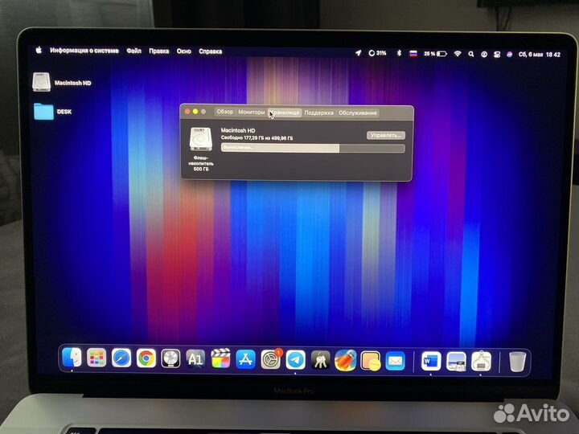Open the Окно menu
The height and width of the screenshot is (434, 579).
(184, 51)
